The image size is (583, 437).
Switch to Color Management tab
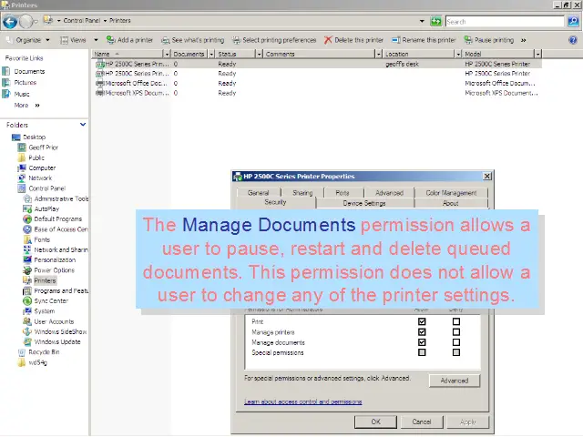(451, 193)
